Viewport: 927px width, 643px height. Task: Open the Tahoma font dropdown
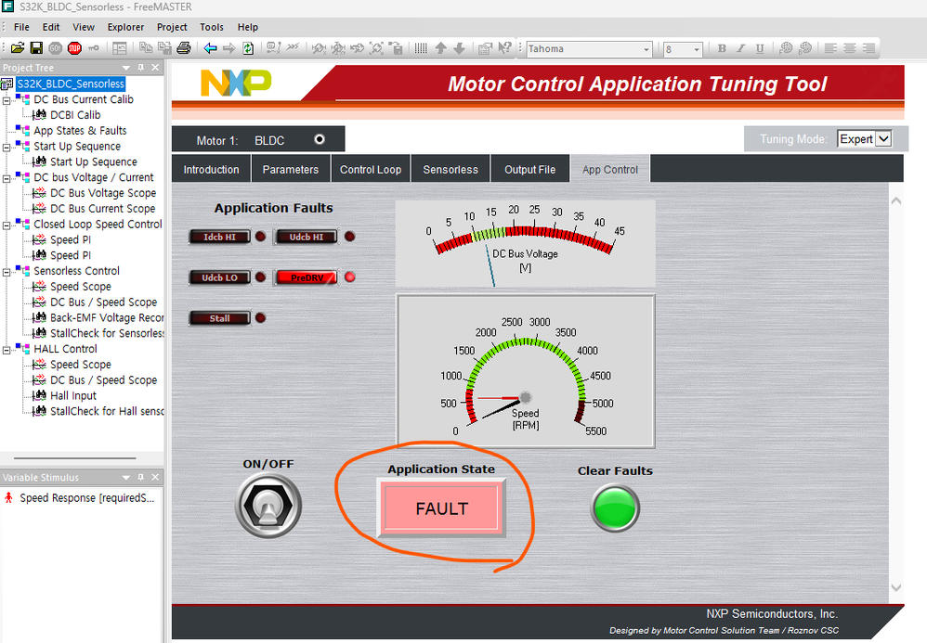click(x=646, y=49)
